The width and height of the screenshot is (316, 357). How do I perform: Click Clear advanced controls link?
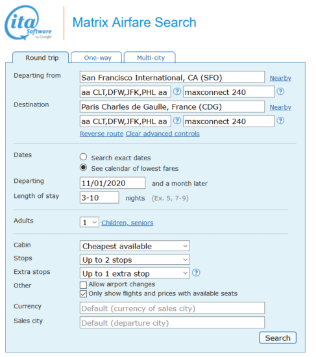click(x=163, y=134)
